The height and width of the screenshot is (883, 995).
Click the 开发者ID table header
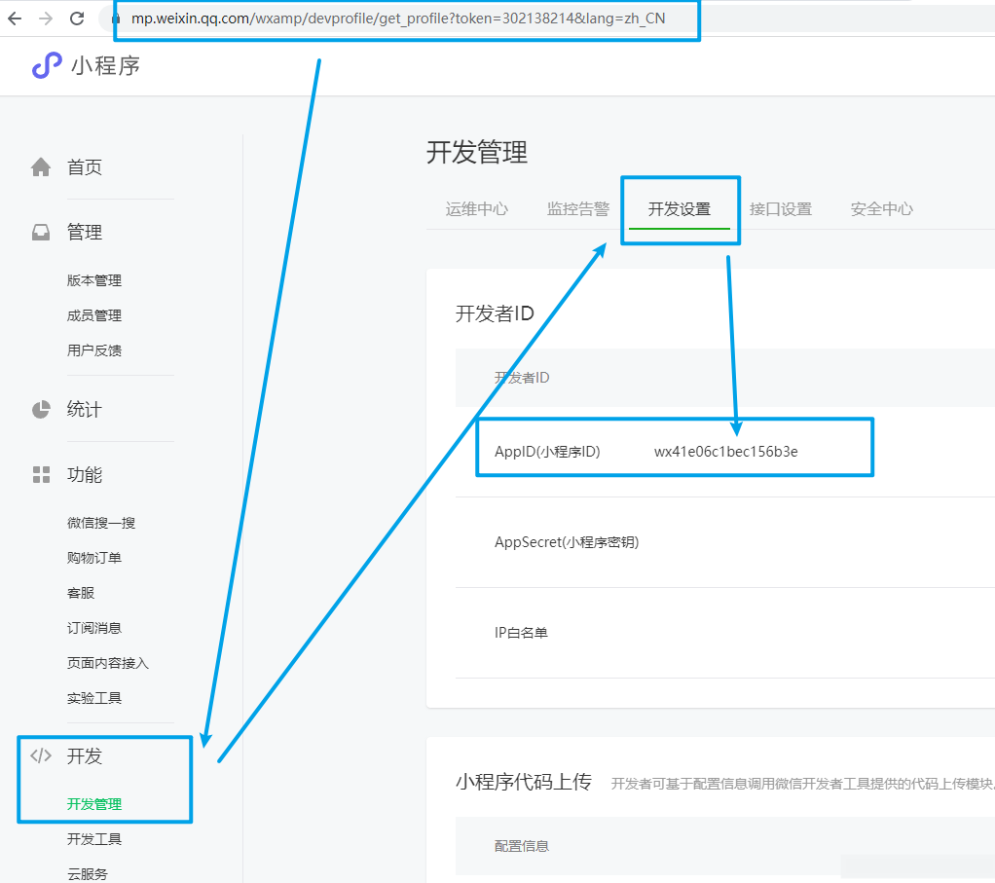point(522,378)
